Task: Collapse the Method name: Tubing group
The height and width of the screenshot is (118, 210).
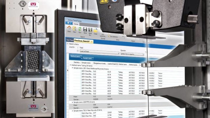Action: coord(70,65)
